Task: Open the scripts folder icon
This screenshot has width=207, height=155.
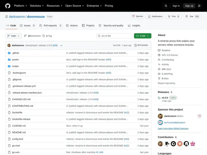Action: 9,66
